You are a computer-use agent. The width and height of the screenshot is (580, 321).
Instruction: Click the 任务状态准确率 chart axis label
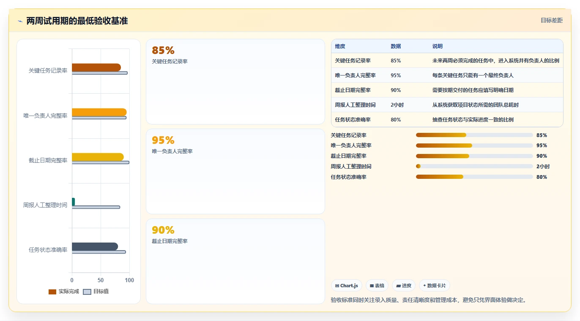click(x=48, y=250)
